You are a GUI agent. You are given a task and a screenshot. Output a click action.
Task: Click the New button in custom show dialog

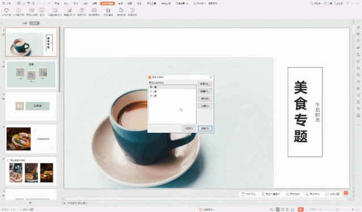point(205,84)
